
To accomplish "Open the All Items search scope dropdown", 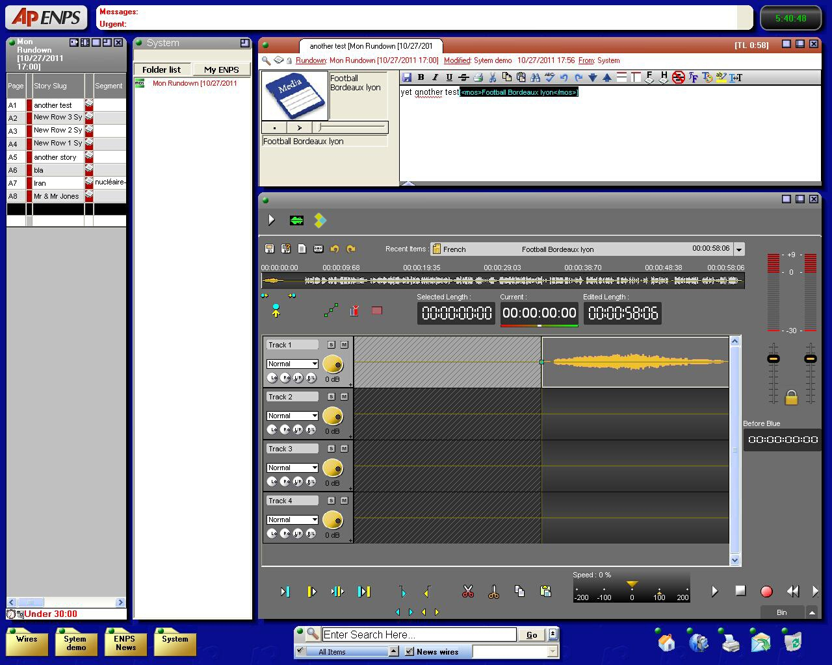I will (393, 651).
